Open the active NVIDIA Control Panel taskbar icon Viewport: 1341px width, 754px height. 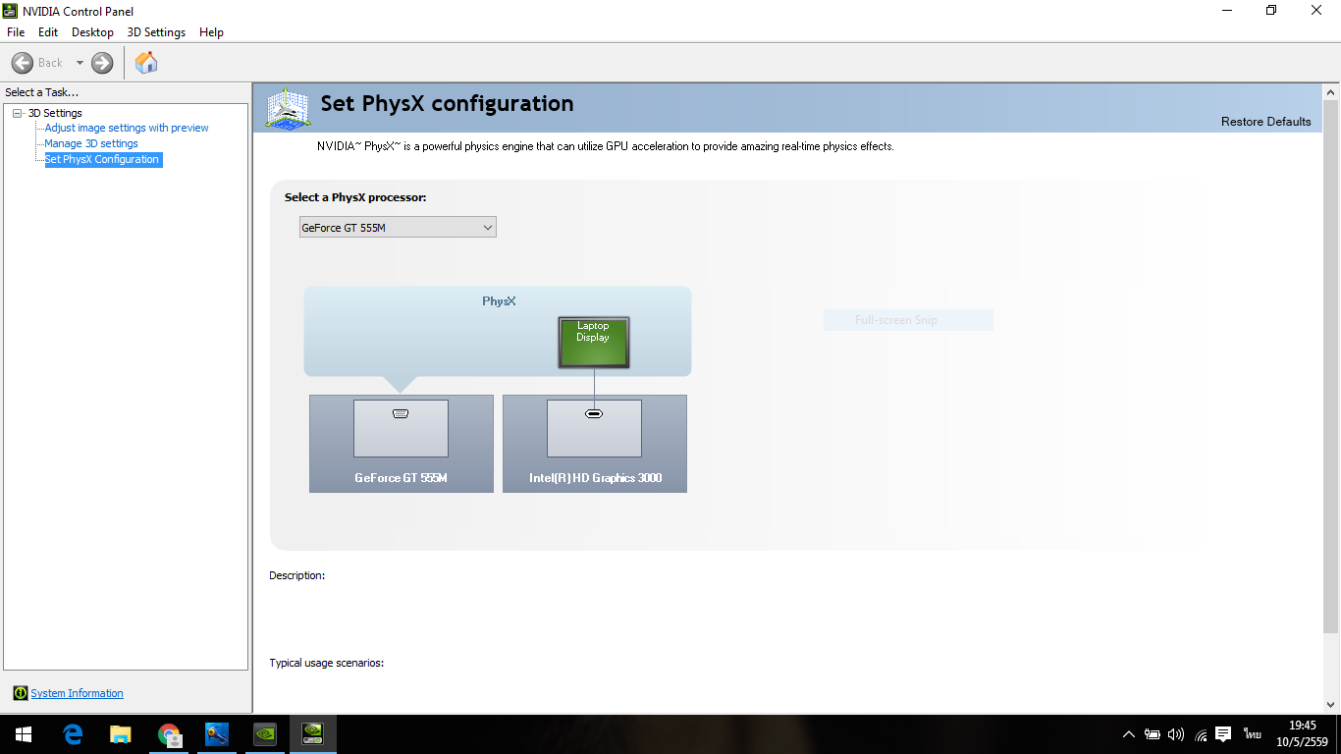point(313,733)
